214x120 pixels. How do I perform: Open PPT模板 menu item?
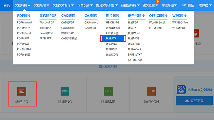coord(188,5)
